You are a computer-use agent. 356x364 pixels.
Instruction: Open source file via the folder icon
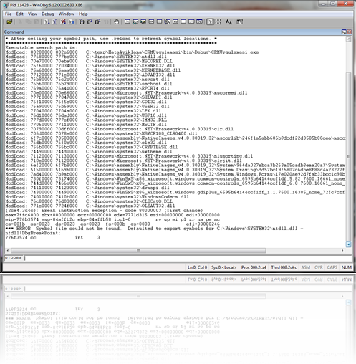tap(9, 21)
